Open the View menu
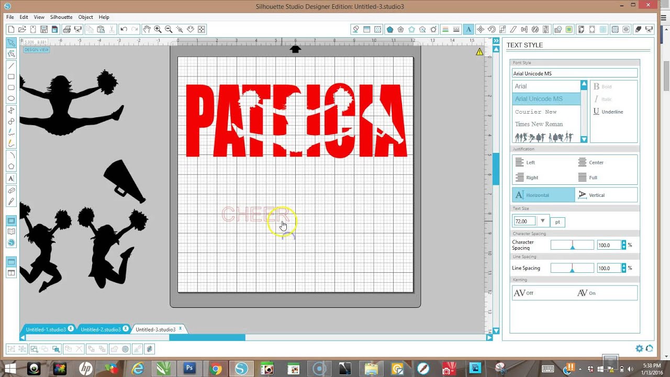 39,17
